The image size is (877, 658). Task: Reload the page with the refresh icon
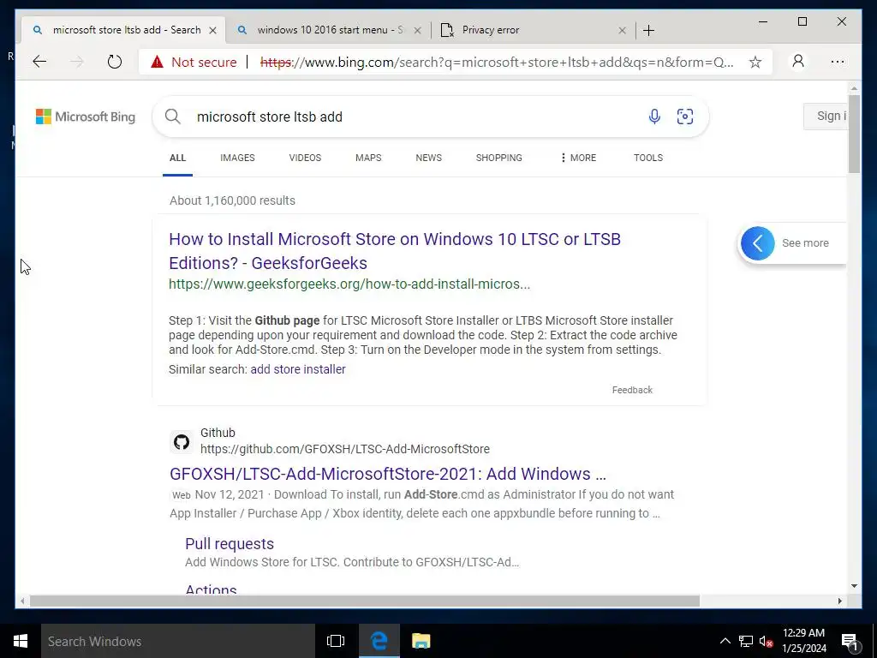pyautogui.click(x=115, y=62)
